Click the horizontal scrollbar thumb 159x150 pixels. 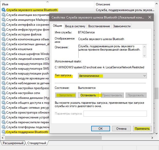53,138
